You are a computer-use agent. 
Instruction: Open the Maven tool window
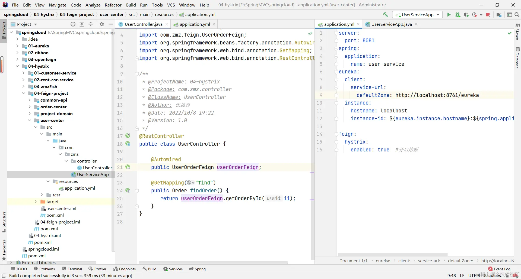pyautogui.click(x=517, y=31)
